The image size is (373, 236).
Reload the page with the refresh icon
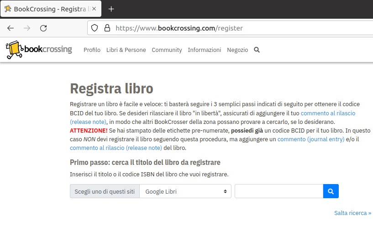(43, 28)
